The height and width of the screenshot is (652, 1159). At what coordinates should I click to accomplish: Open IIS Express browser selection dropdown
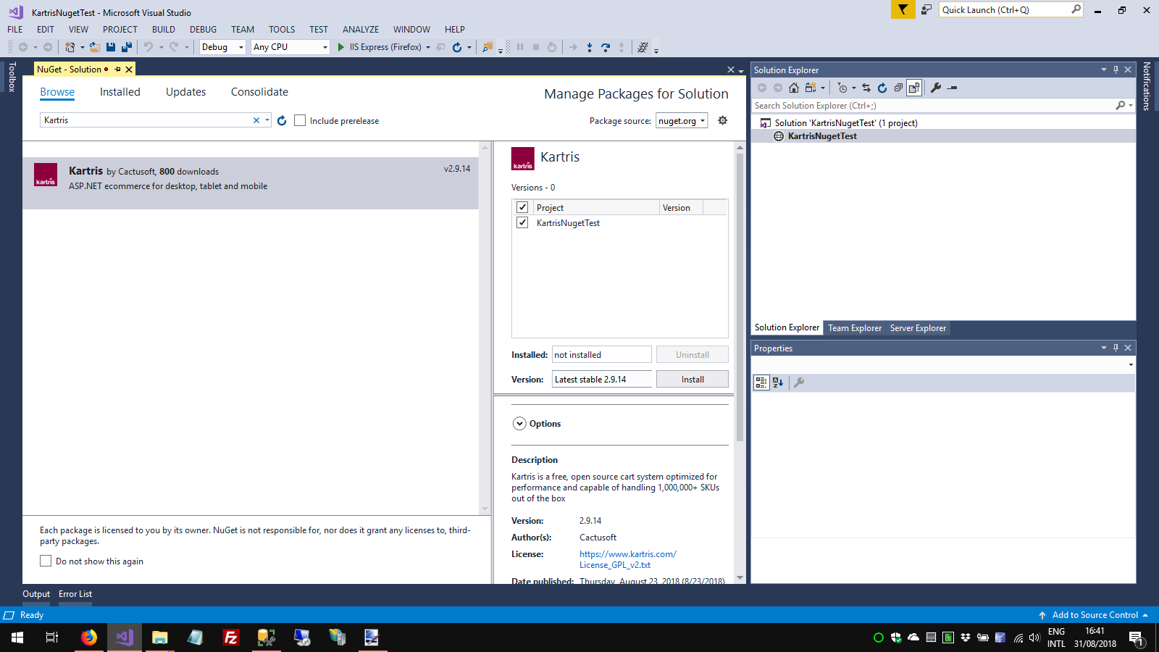coord(428,47)
